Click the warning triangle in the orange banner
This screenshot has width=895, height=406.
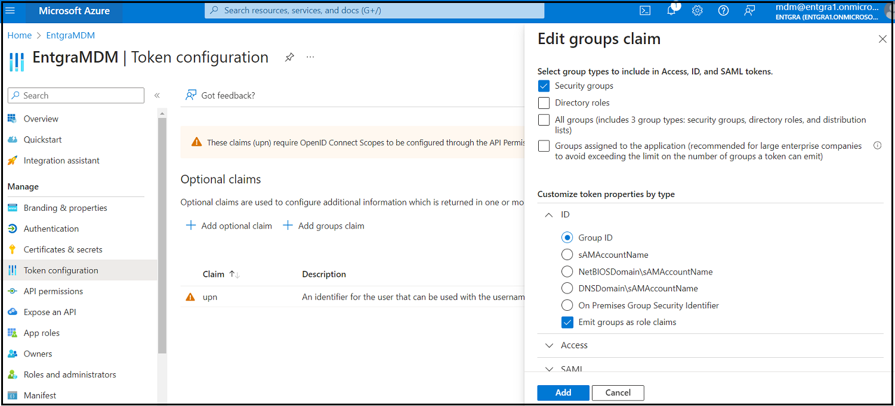click(x=196, y=142)
